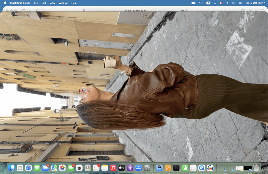Open the keyboard input source menu

click(208, 3)
